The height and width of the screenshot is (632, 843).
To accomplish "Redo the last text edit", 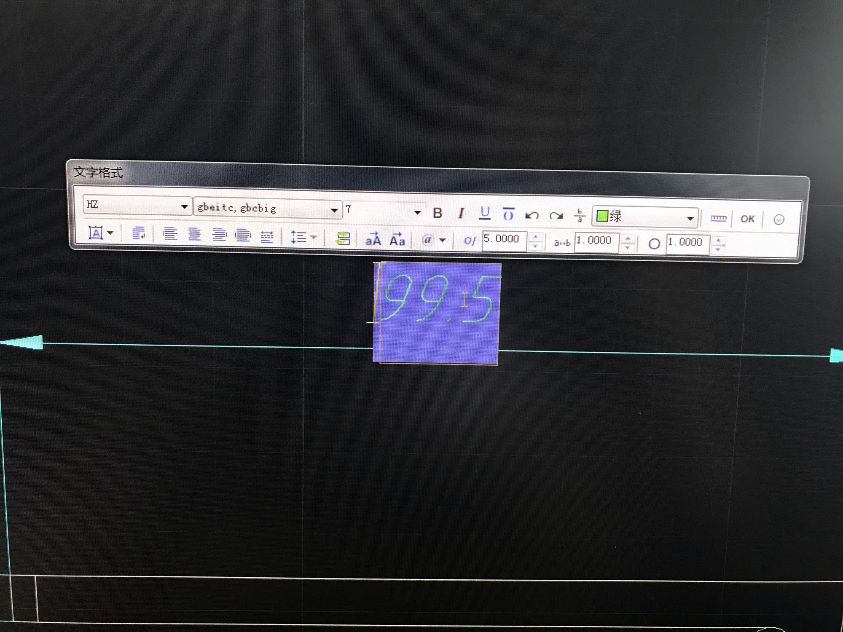I will [556, 216].
